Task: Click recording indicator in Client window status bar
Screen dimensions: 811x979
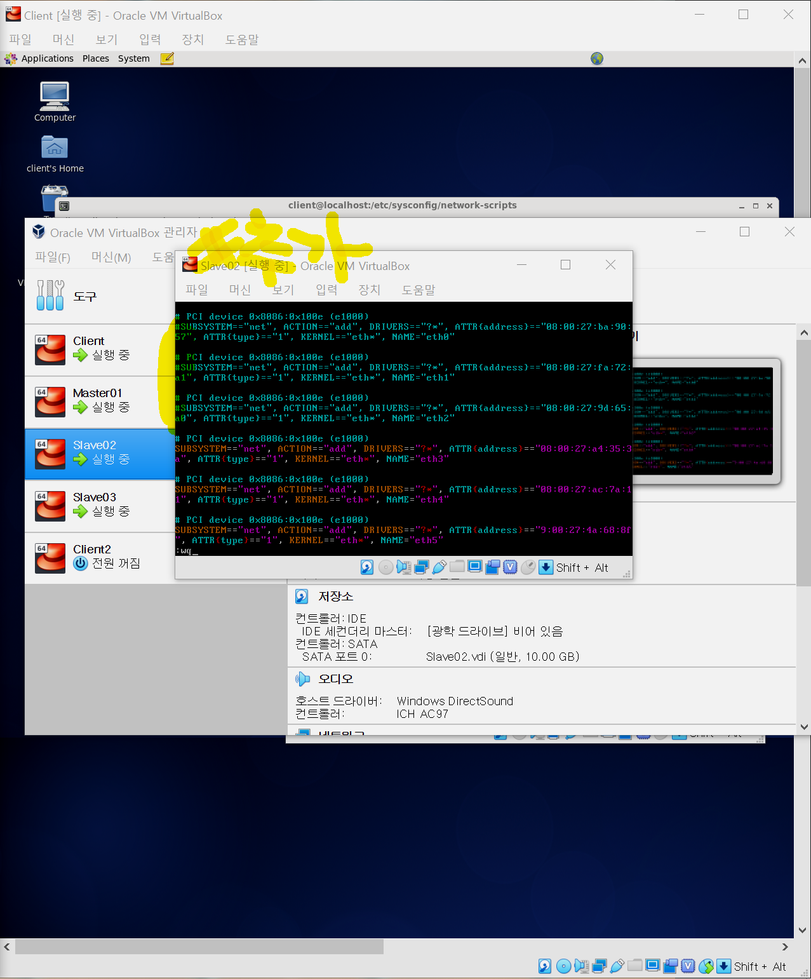Action: 670,966
